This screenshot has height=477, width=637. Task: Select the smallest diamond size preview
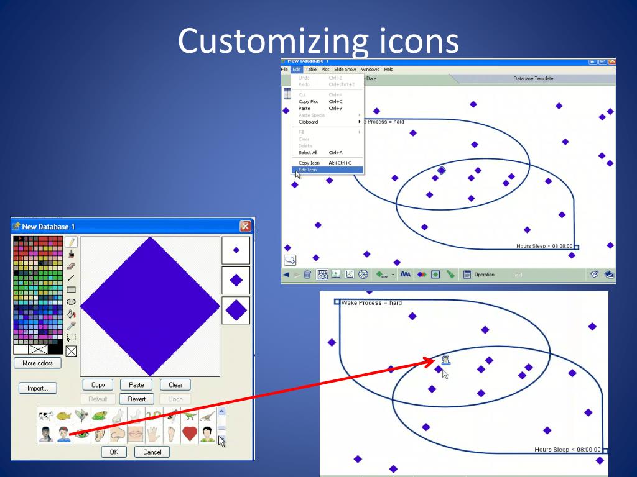236,250
